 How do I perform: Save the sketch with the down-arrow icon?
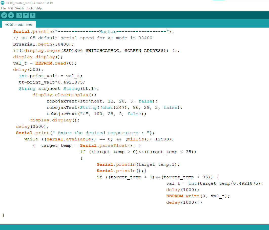pyautogui.click(x=33, y=15)
